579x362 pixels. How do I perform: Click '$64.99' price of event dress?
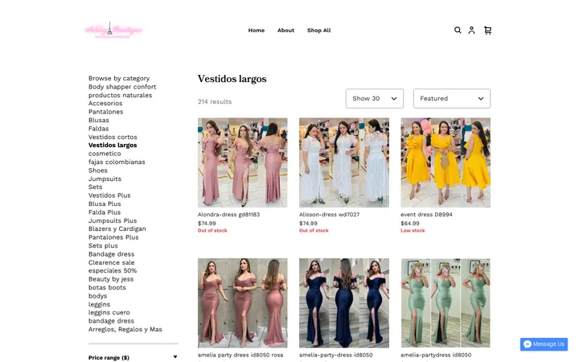coord(410,224)
